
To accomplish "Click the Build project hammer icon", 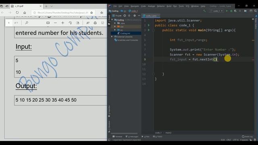I will point(204,11).
